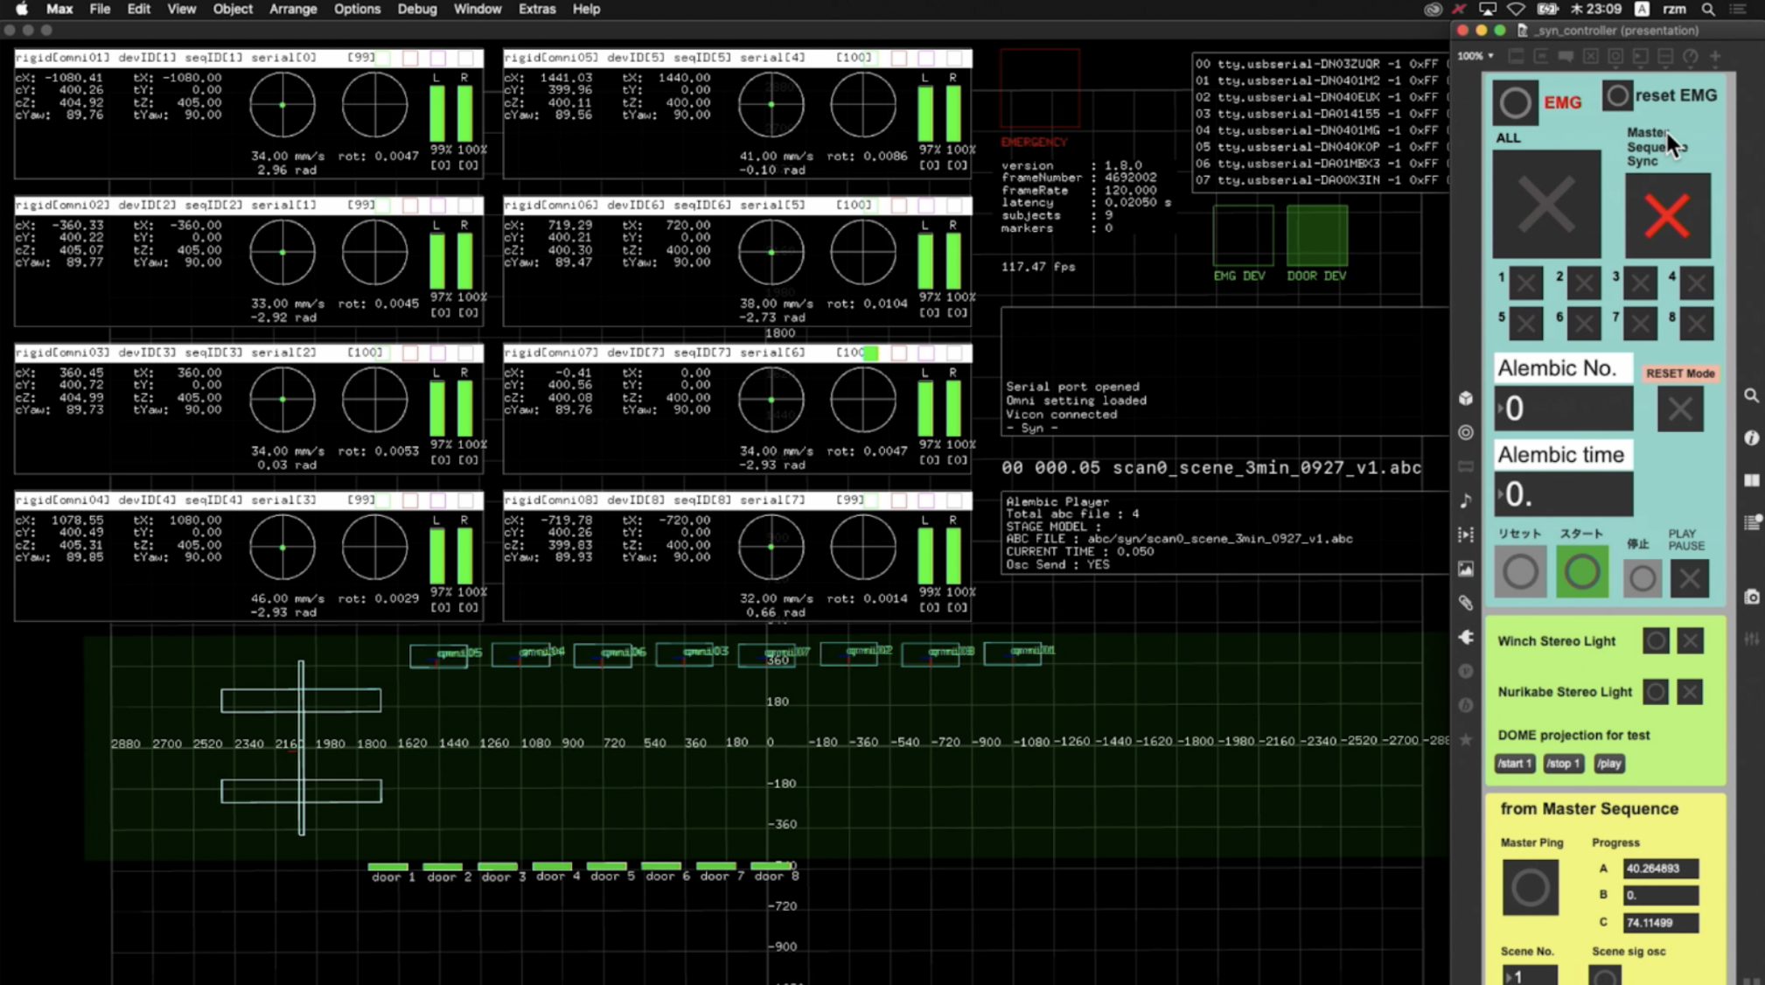Viewport: 1765px width, 985px height.
Task: Open the 100% zoom dropdown
Action: pyautogui.click(x=1475, y=56)
